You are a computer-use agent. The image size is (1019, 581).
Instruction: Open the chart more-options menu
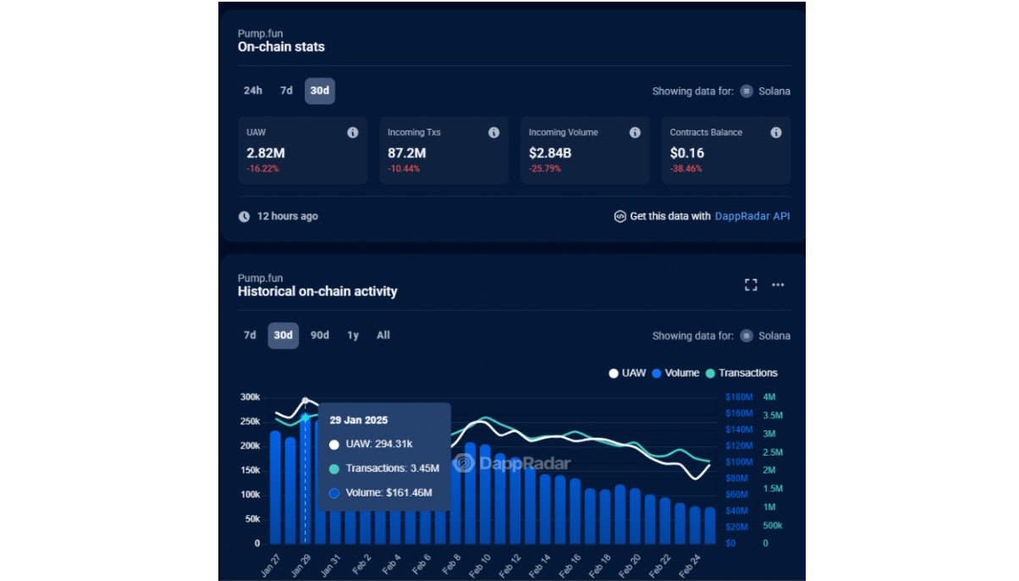point(779,285)
